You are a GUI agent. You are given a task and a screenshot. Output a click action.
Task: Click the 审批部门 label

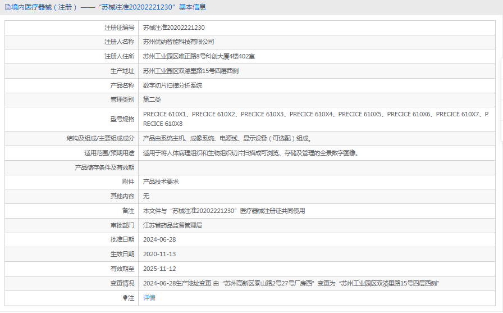pos(122,225)
